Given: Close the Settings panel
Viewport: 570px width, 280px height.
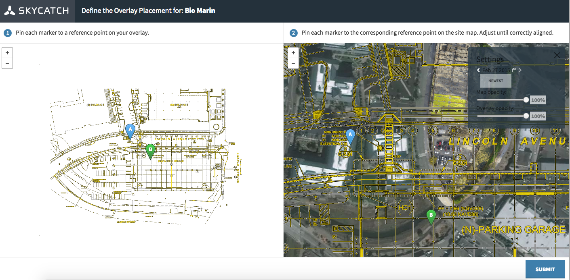Looking at the screenshot, I should pos(557,55).
